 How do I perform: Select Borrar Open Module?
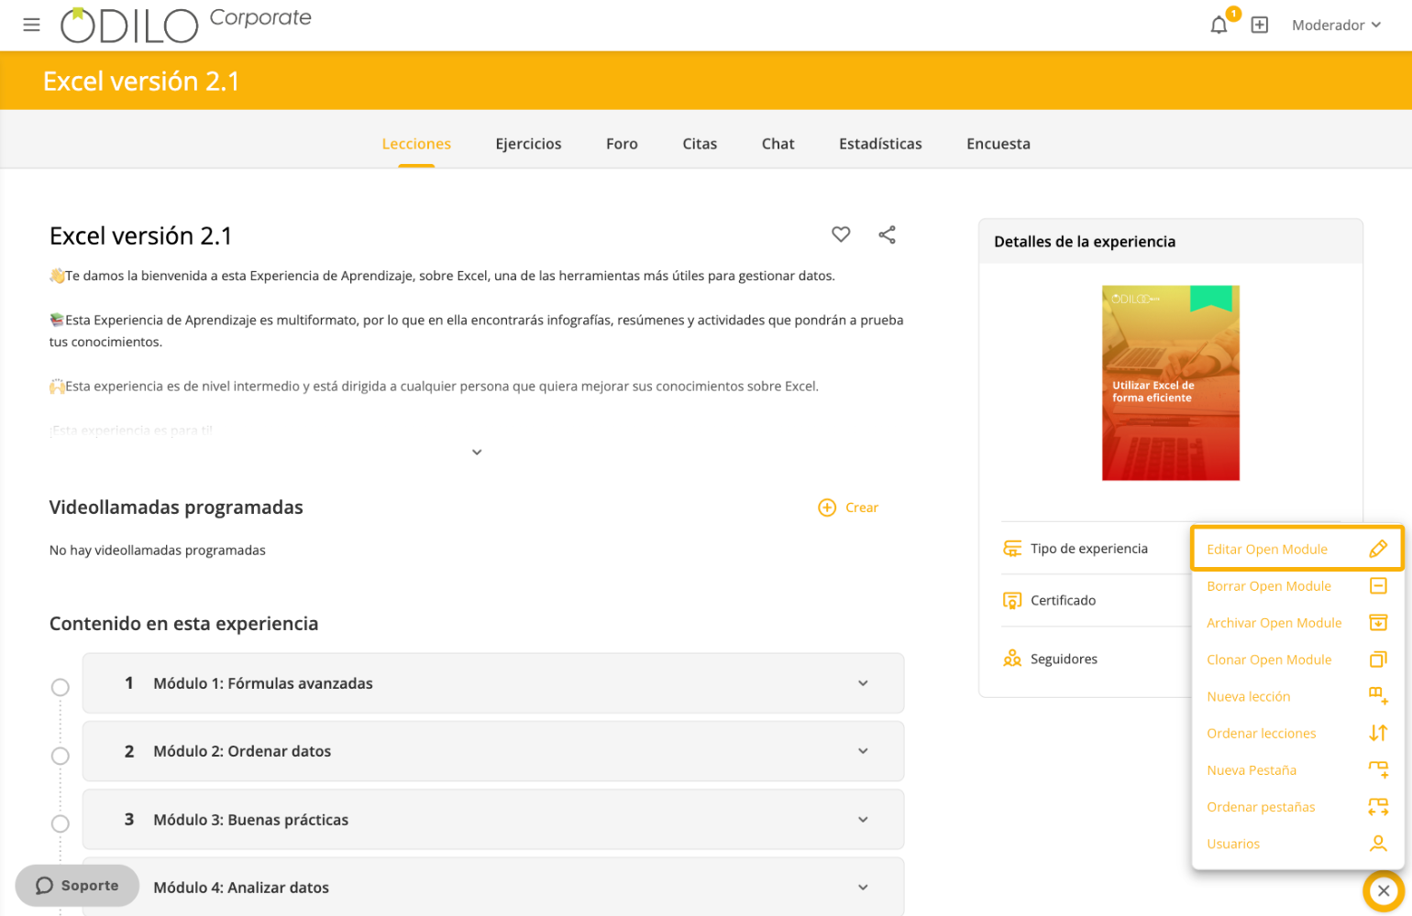pos(1297,586)
